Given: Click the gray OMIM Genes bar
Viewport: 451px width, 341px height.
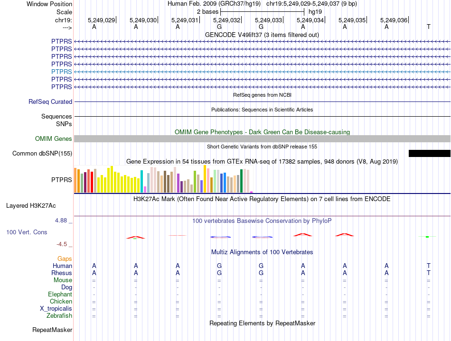Looking at the screenshot, I should point(262,139).
